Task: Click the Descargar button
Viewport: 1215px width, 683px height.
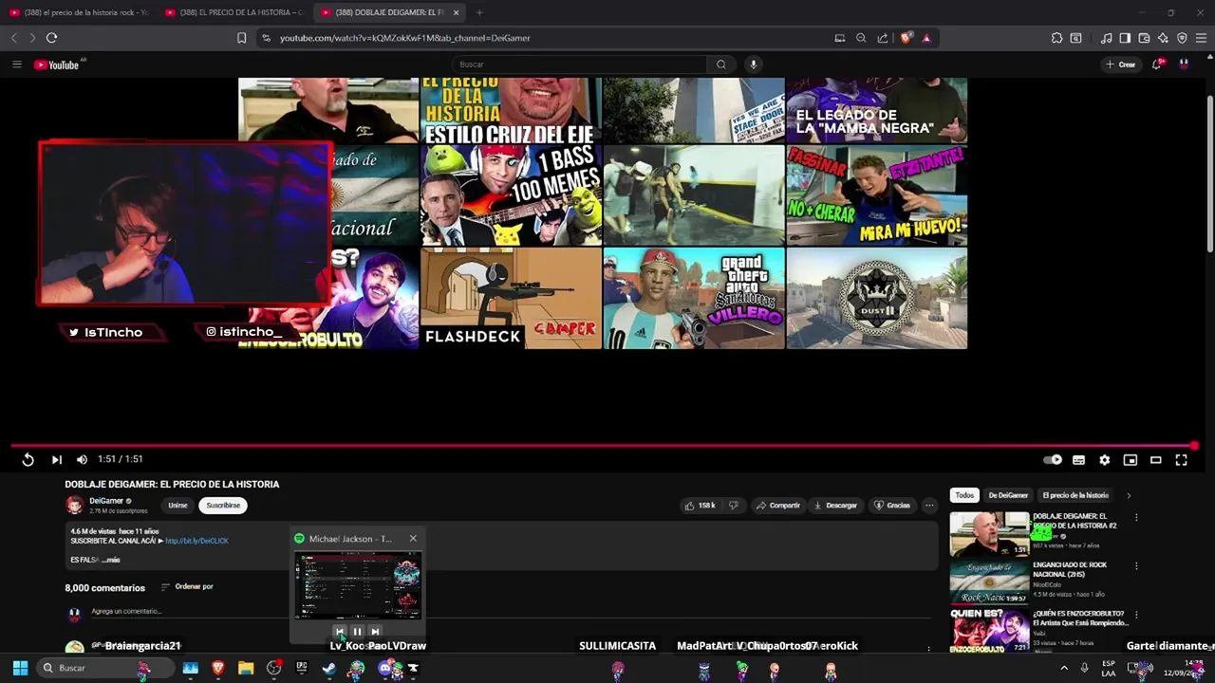Action: coord(835,506)
